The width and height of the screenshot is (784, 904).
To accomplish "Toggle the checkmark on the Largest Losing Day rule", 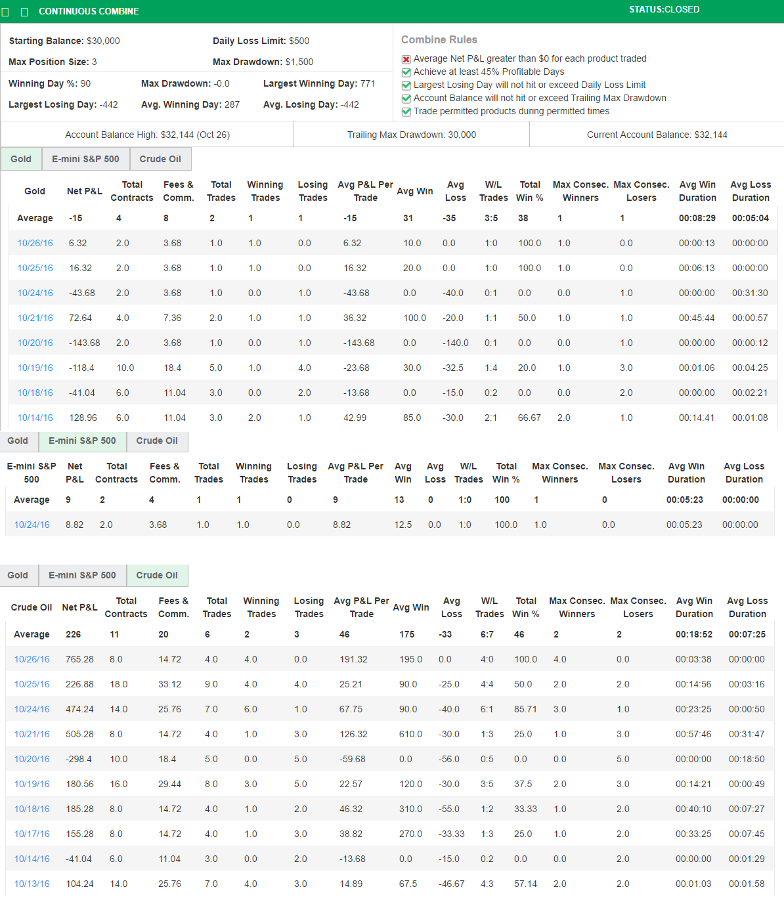I will [x=406, y=85].
